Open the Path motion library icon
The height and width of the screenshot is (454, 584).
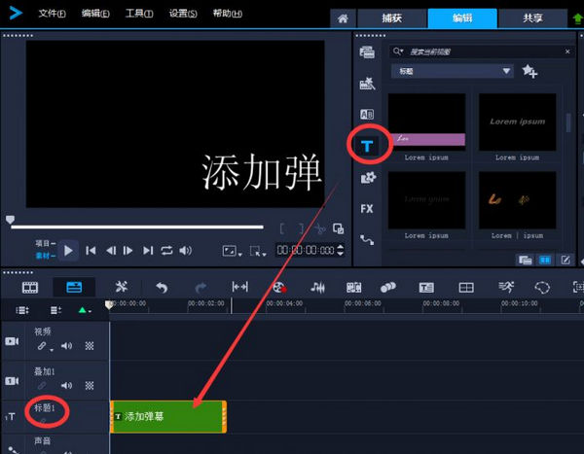click(x=367, y=240)
